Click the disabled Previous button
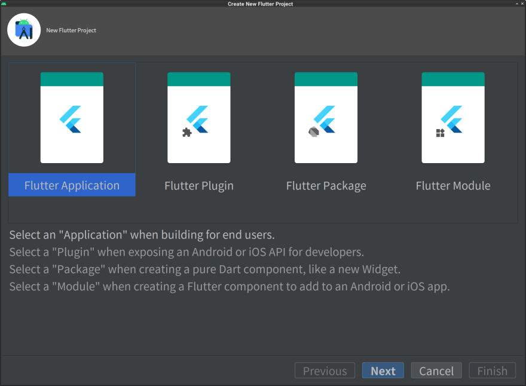526x386 pixels. pyautogui.click(x=325, y=370)
